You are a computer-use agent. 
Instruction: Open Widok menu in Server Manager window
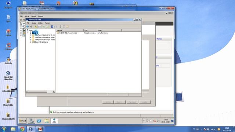click(33, 16)
